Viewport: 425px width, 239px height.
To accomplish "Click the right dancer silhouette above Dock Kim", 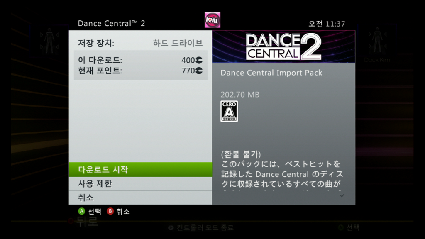I will tap(377, 41).
